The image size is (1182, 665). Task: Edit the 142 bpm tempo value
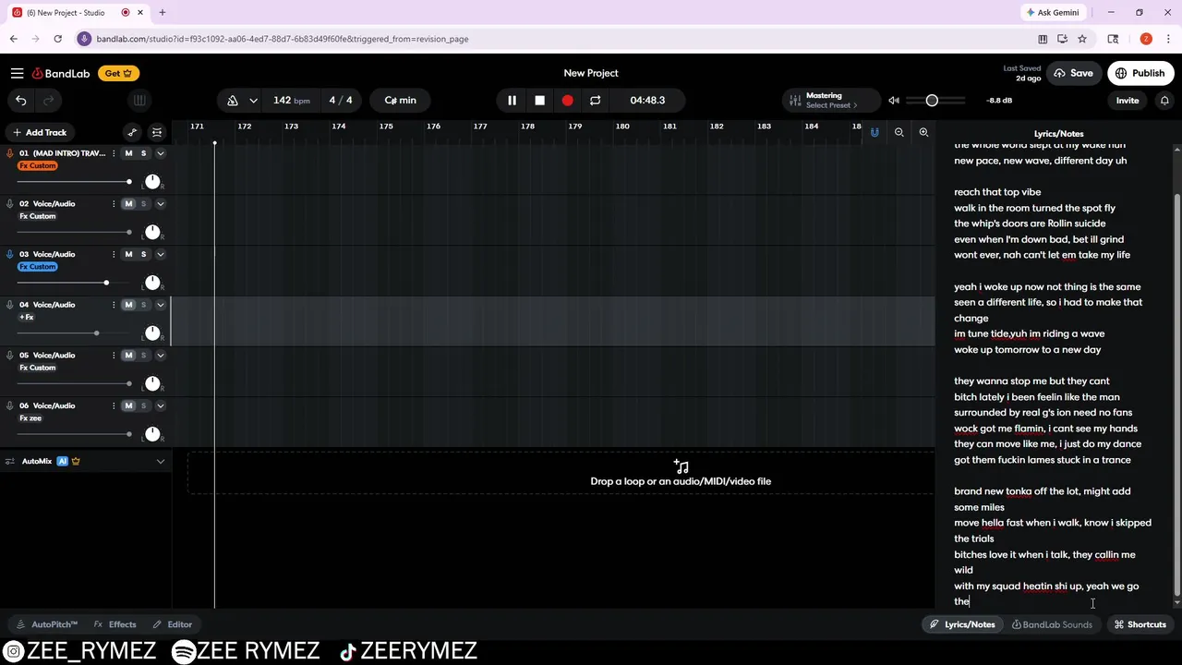click(291, 100)
